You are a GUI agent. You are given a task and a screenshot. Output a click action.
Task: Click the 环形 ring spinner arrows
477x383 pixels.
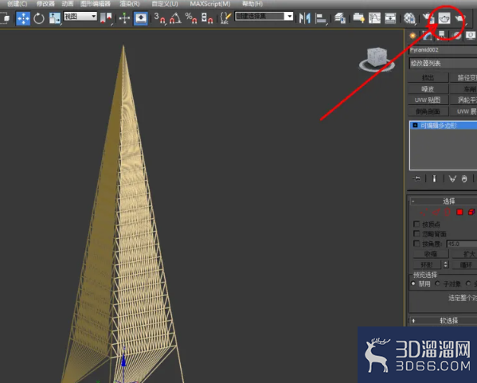pos(446,264)
